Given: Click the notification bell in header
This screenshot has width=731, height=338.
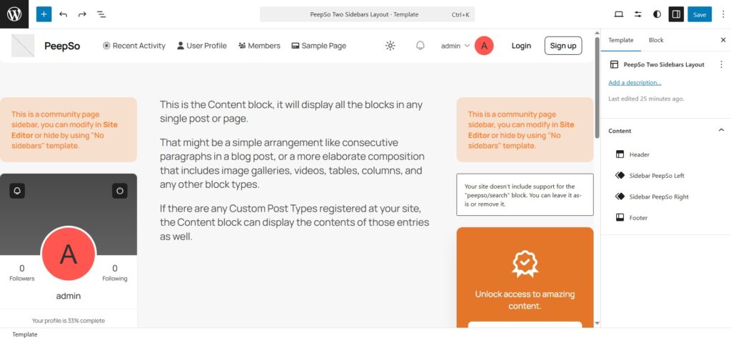Looking at the screenshot, I should click(420, 46).
